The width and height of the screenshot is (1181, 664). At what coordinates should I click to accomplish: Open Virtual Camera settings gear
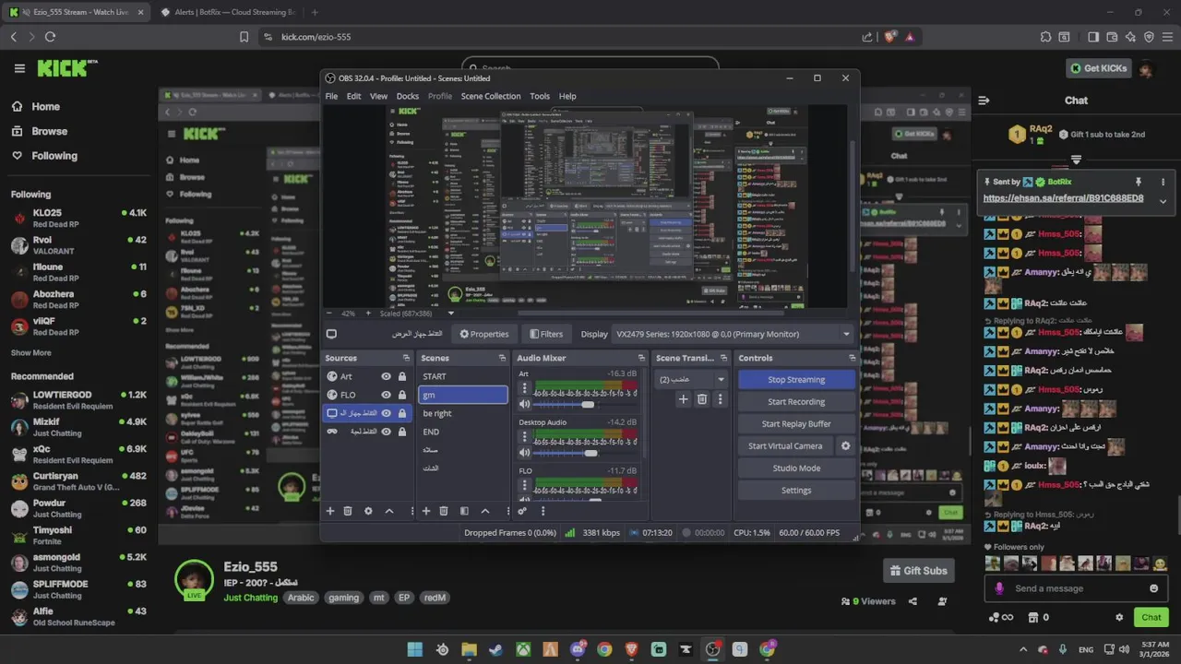tap(845, 445)
